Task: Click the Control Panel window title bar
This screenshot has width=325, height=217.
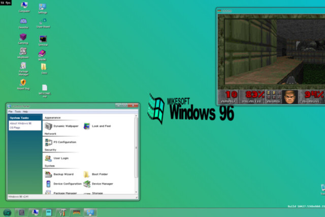Action: click(x=61, y=106)
